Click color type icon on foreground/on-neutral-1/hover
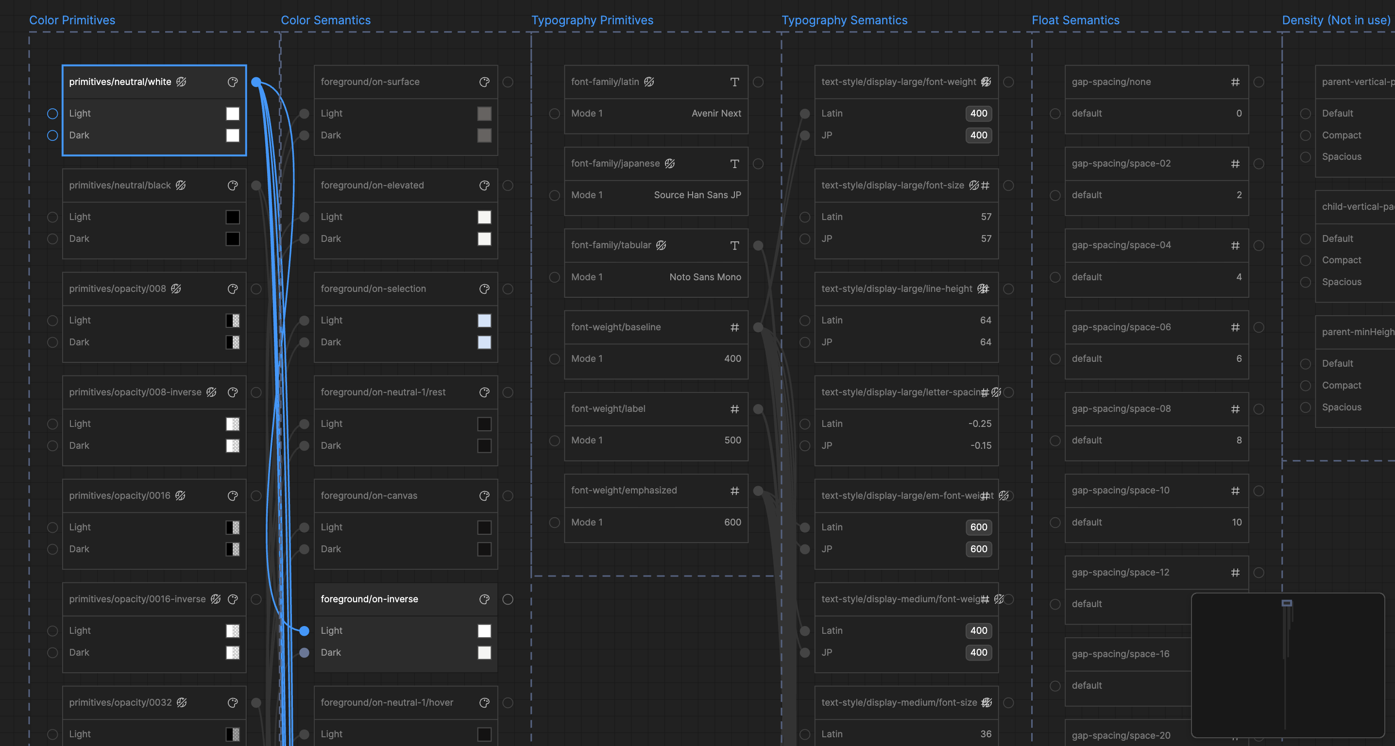Viewport: 1395px width, 746px height. [x=485, y=702]
